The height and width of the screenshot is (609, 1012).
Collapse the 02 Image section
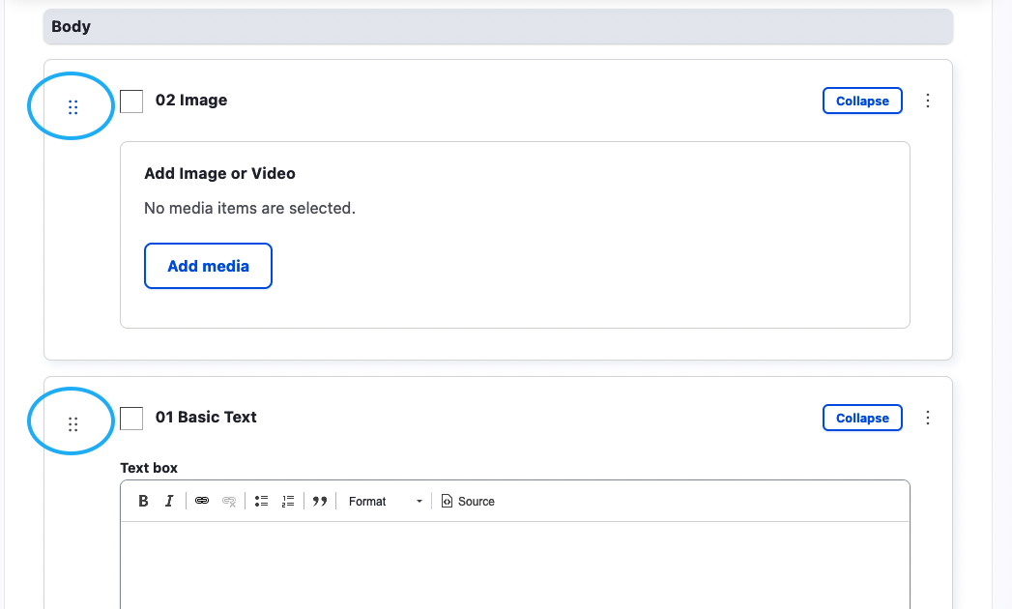(862, 101)
